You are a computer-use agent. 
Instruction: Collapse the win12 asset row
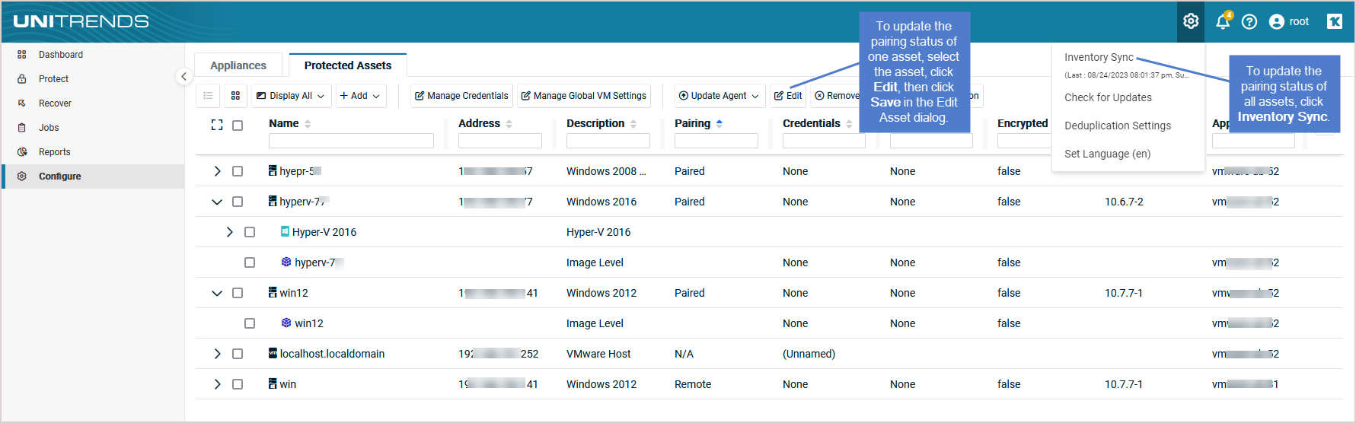pos(217,293)
